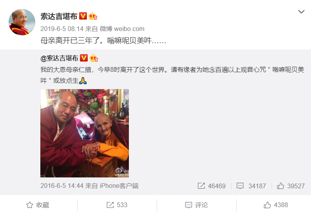Click the orange V verified badge by the author name
The width and height of the screenshot is (311, 213).
click(x=83, y=16)
